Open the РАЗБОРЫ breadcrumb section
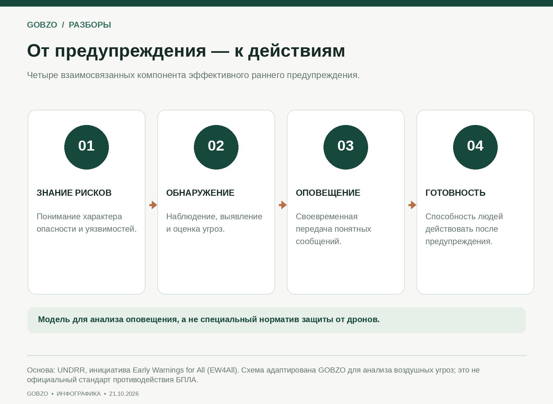The height and width of the screenshot is (404, 553). (90, 25)
